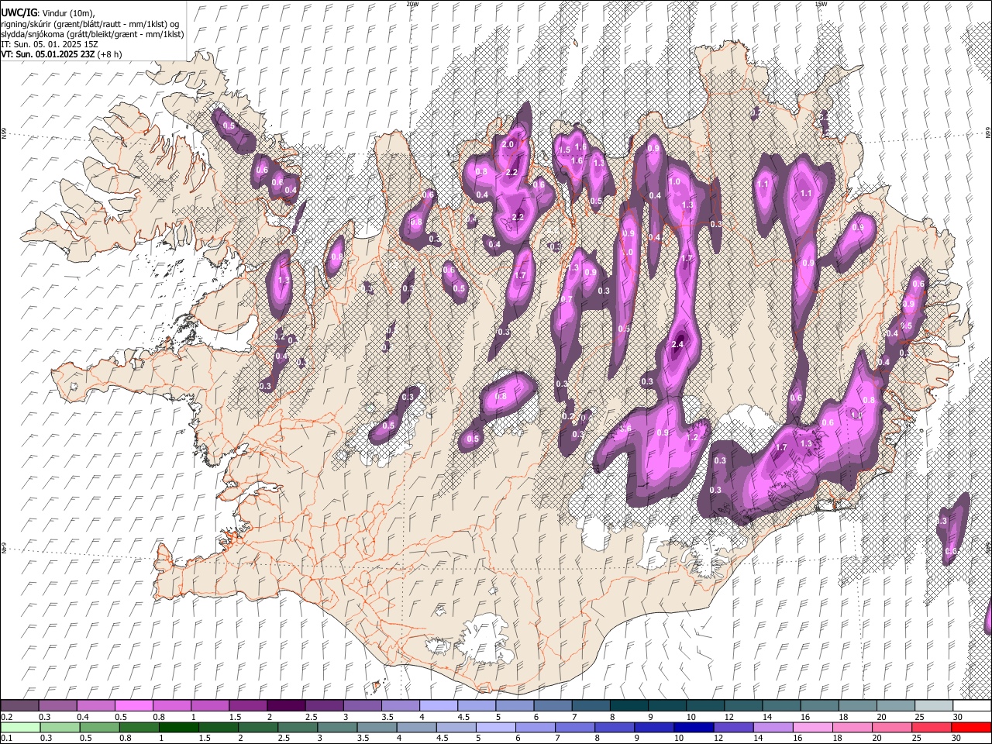Select darkest purple top-row swatch between 2 and 2.5
This screenshot has width=992, height=744.
tap(285, 706)
